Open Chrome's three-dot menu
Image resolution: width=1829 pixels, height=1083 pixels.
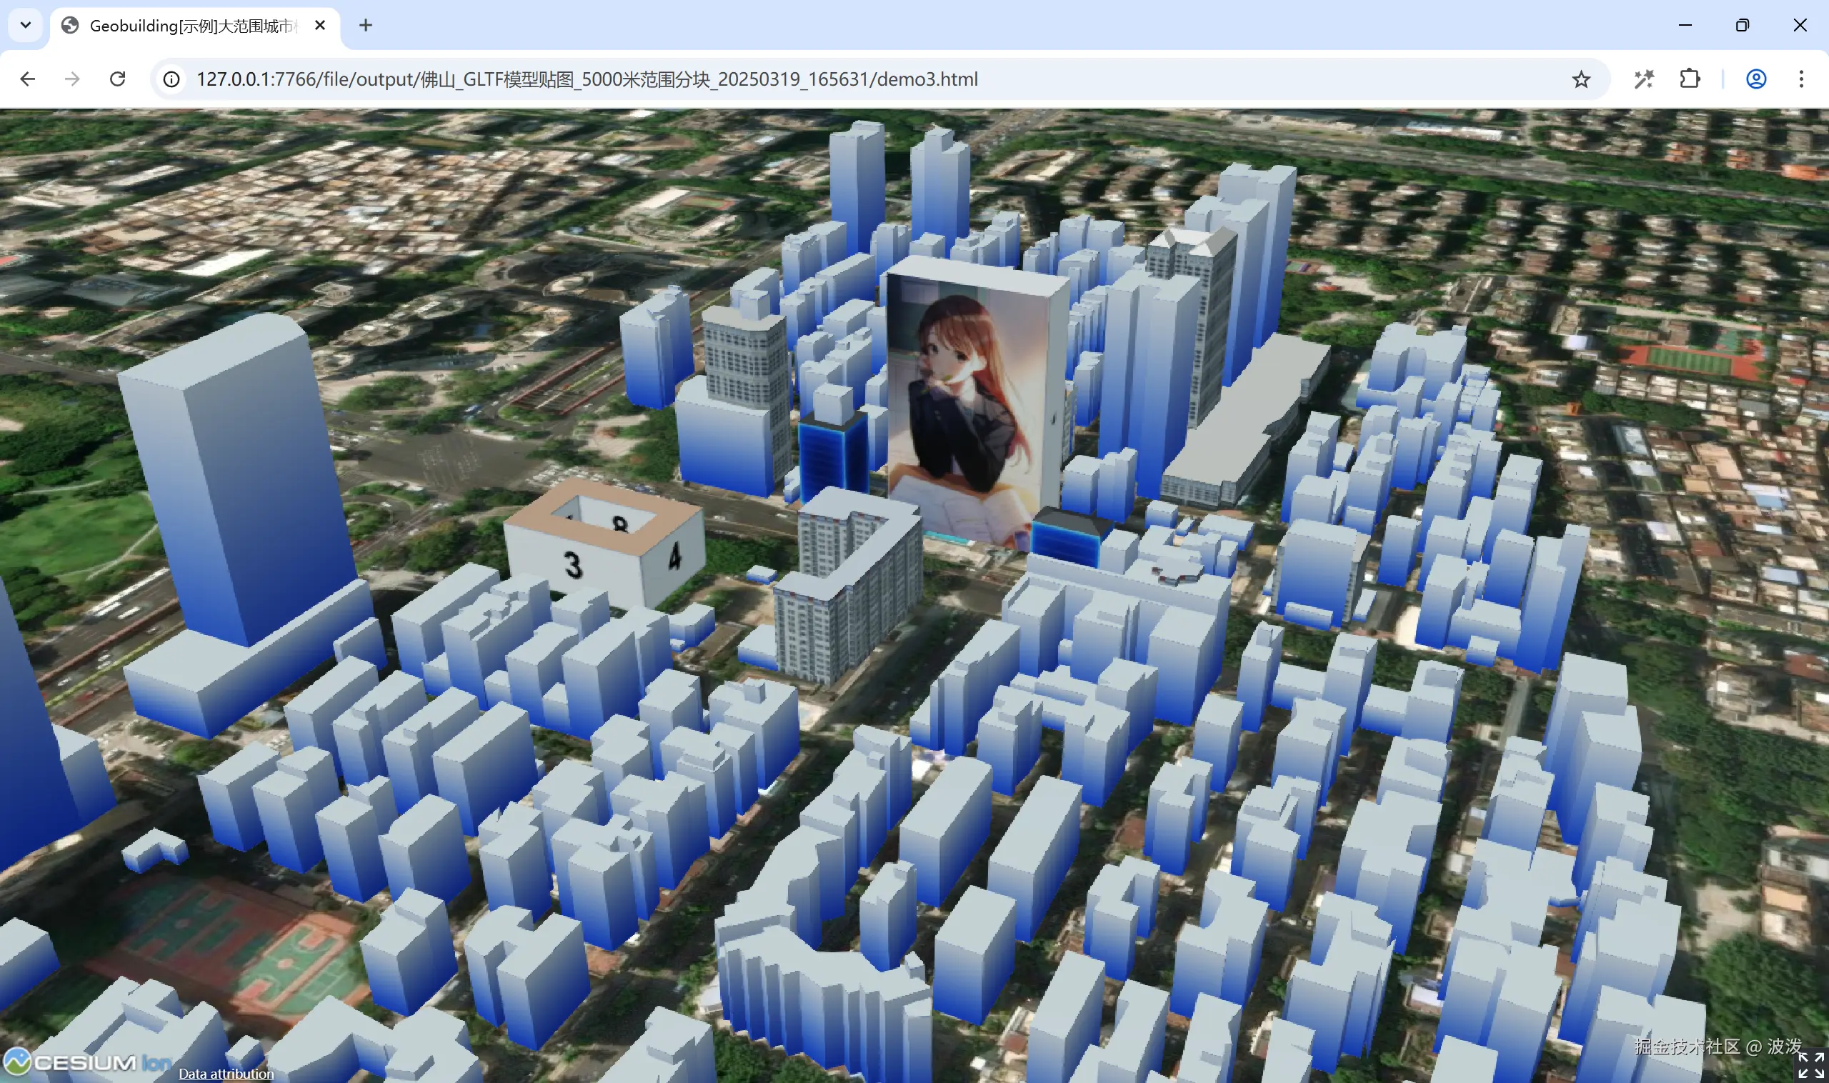click(1801, 79)
